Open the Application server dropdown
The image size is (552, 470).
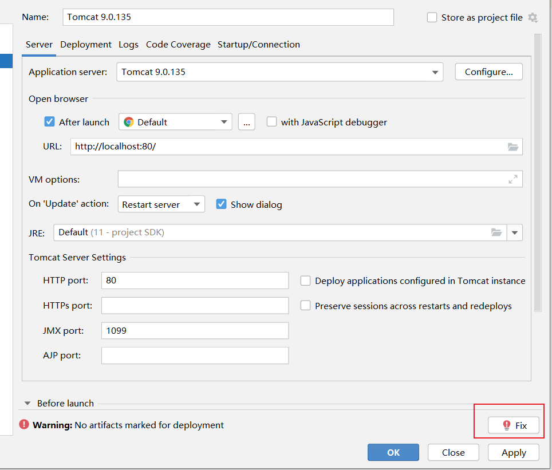click(435, 72)
